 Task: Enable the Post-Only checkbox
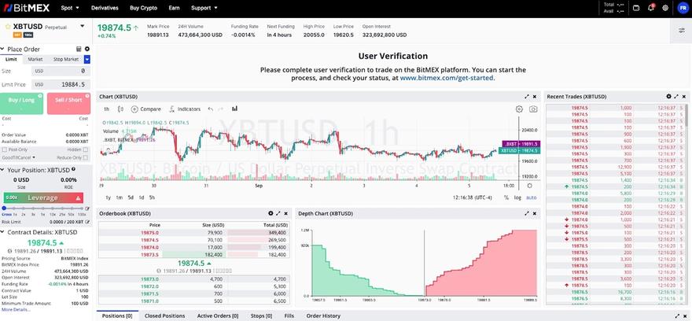4,149
